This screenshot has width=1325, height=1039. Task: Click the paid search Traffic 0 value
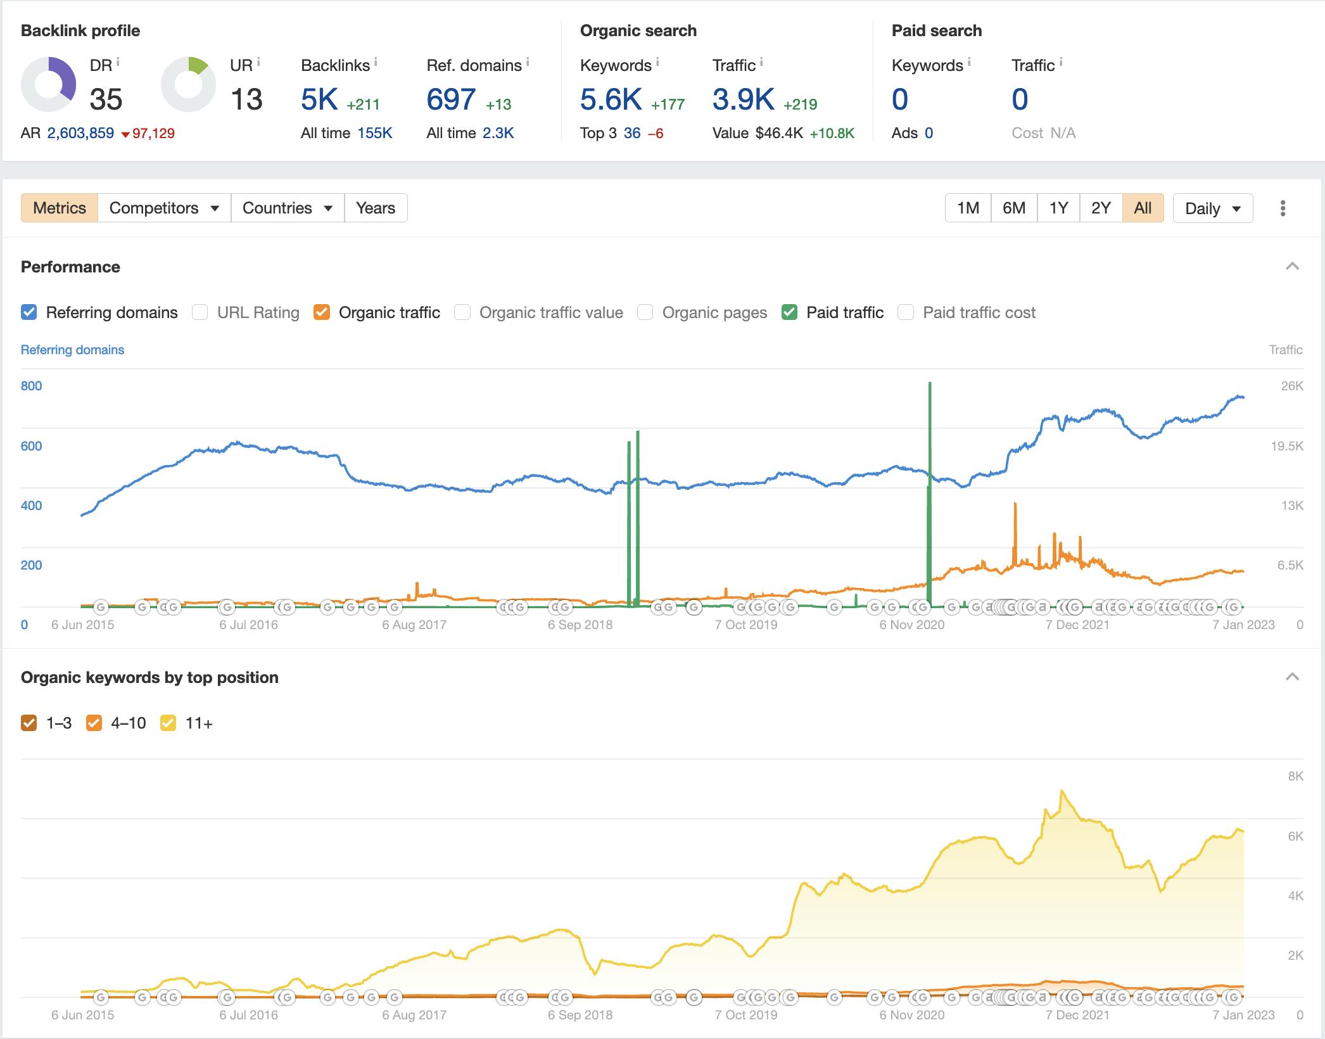point(1020,99)
